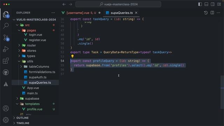
Task: Click the lightbulb code action icon
Action: point(72,56)
